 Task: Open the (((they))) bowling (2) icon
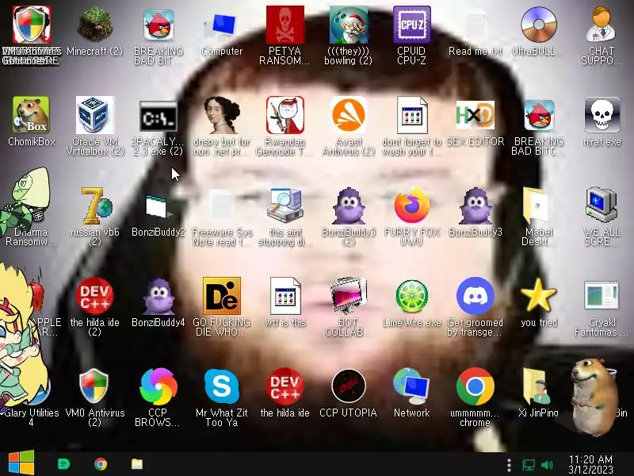(349, 25)
